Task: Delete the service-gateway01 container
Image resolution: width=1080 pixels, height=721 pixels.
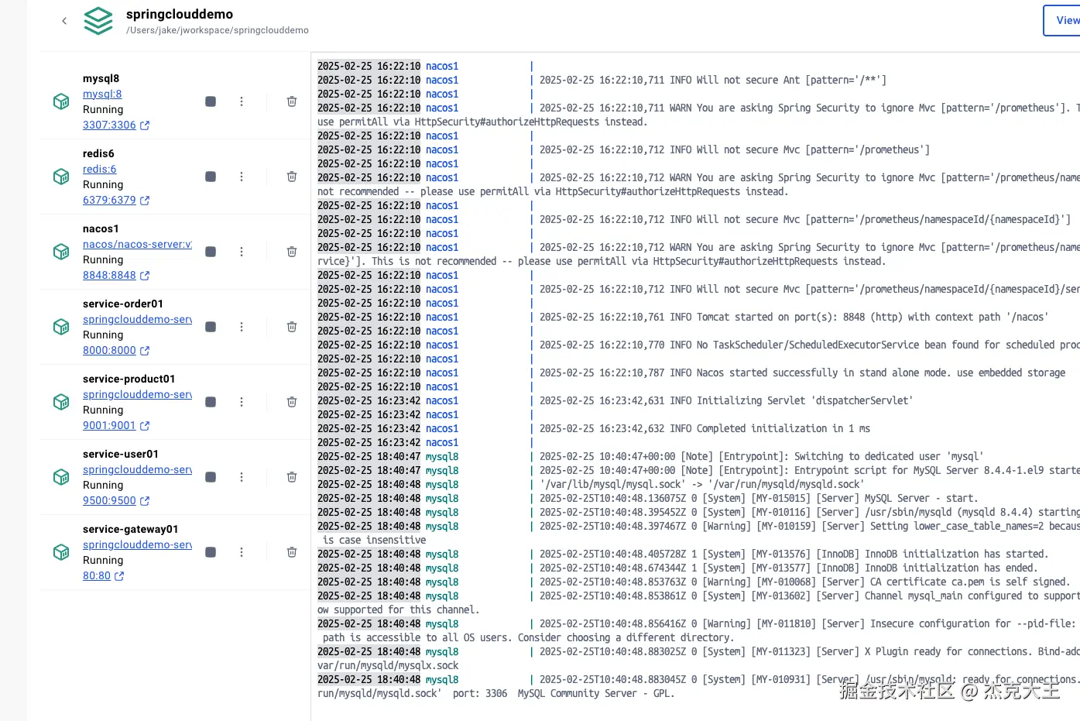Action: pos(291,551)
